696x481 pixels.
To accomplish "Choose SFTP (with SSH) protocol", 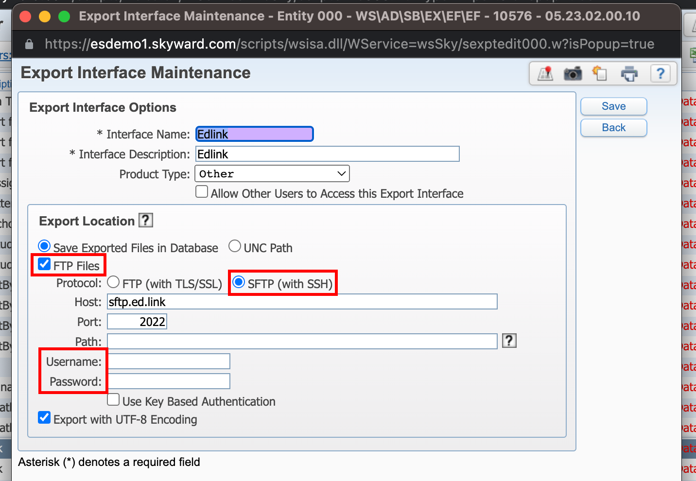I will click(x=239, y=282).
